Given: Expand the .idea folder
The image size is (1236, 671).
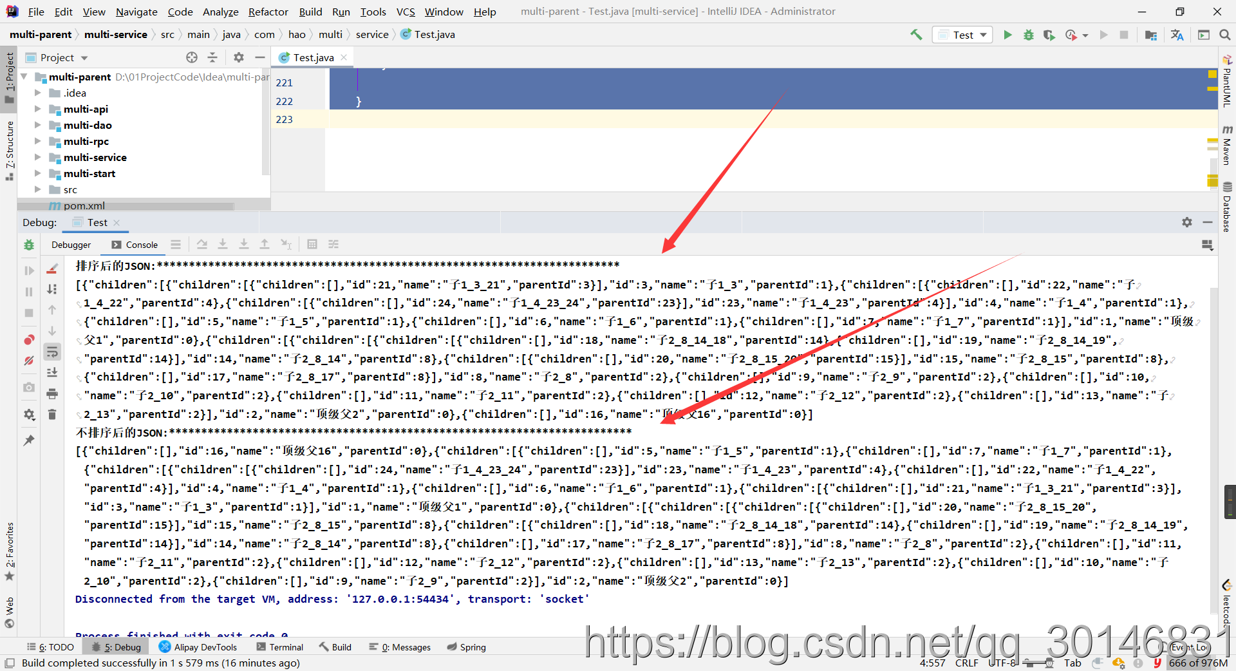Looking at the screenshot, I should 37,93.
